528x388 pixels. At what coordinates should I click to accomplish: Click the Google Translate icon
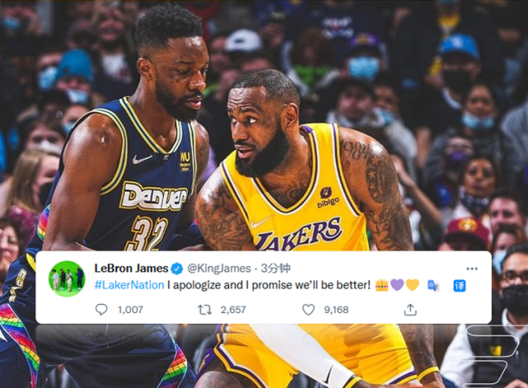pos(433,286)
